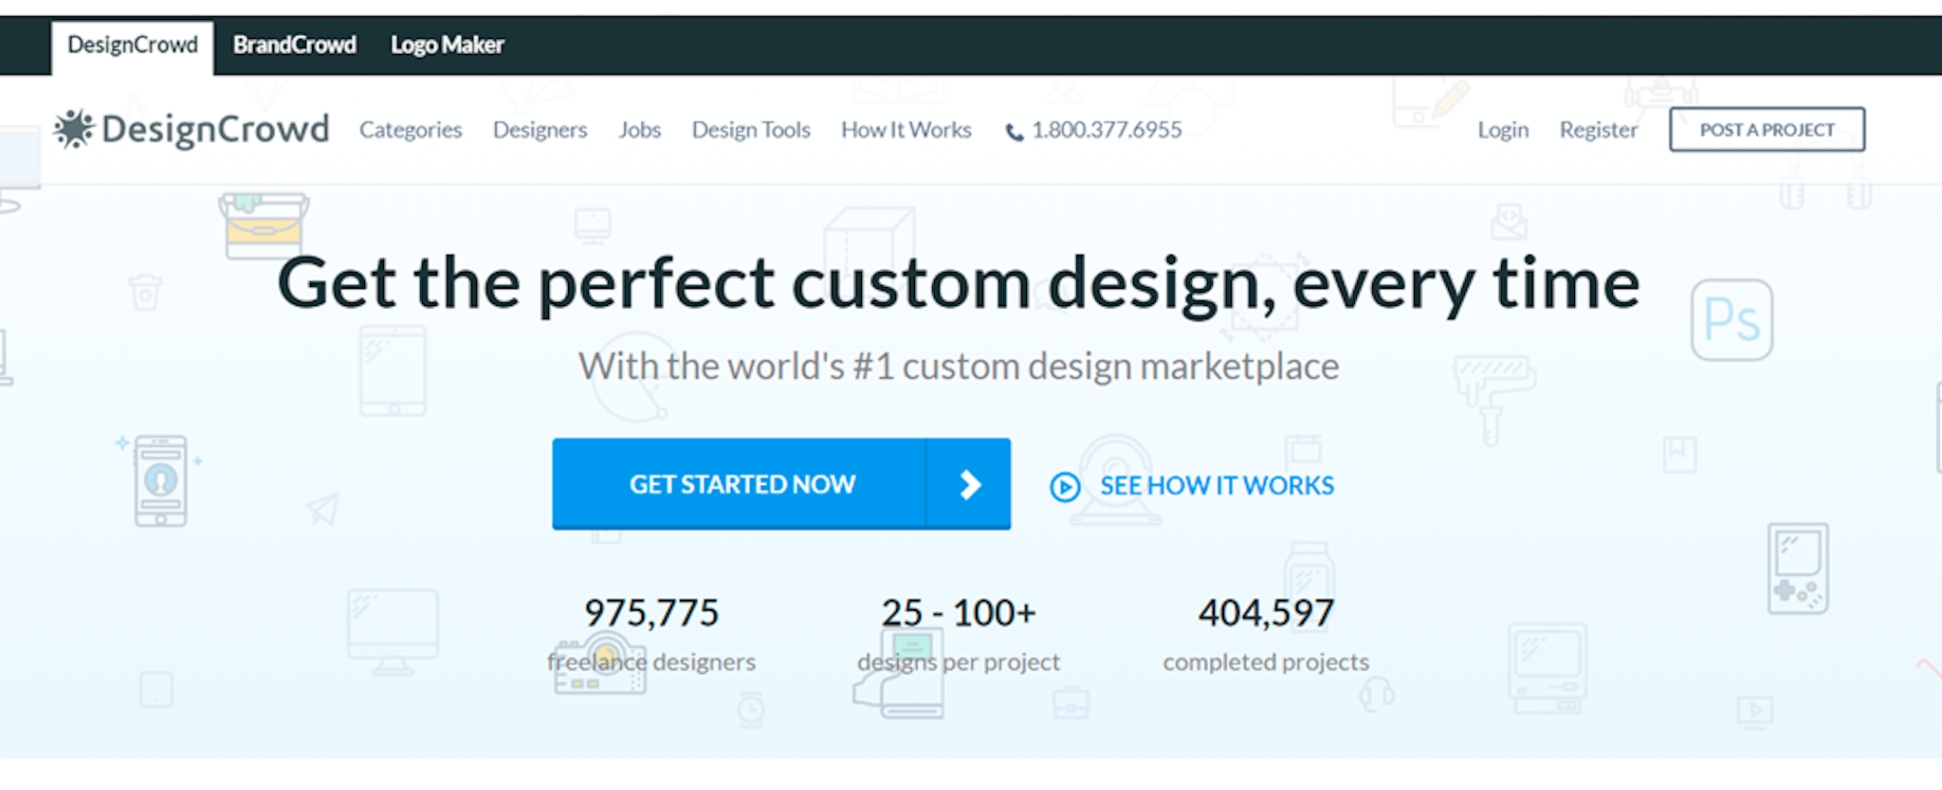Open the Login link
This screenshot has width=1942, height=790.
pos(1503,130)
